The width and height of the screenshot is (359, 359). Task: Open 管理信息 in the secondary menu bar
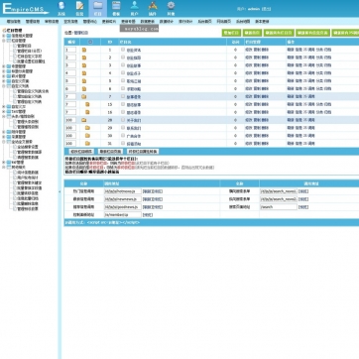[x=33, y=22]
